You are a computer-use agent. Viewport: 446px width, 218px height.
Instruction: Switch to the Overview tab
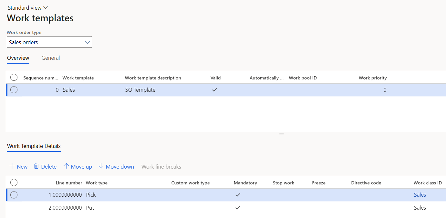click(18, 58)
